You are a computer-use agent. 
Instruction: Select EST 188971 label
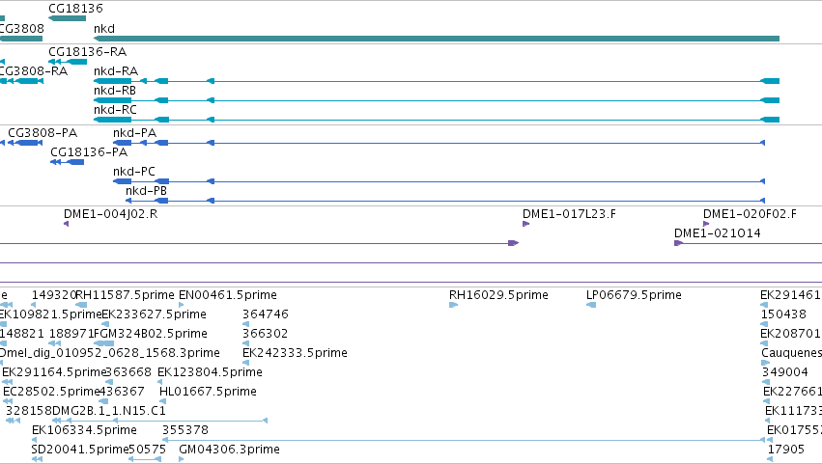point(71,334)
